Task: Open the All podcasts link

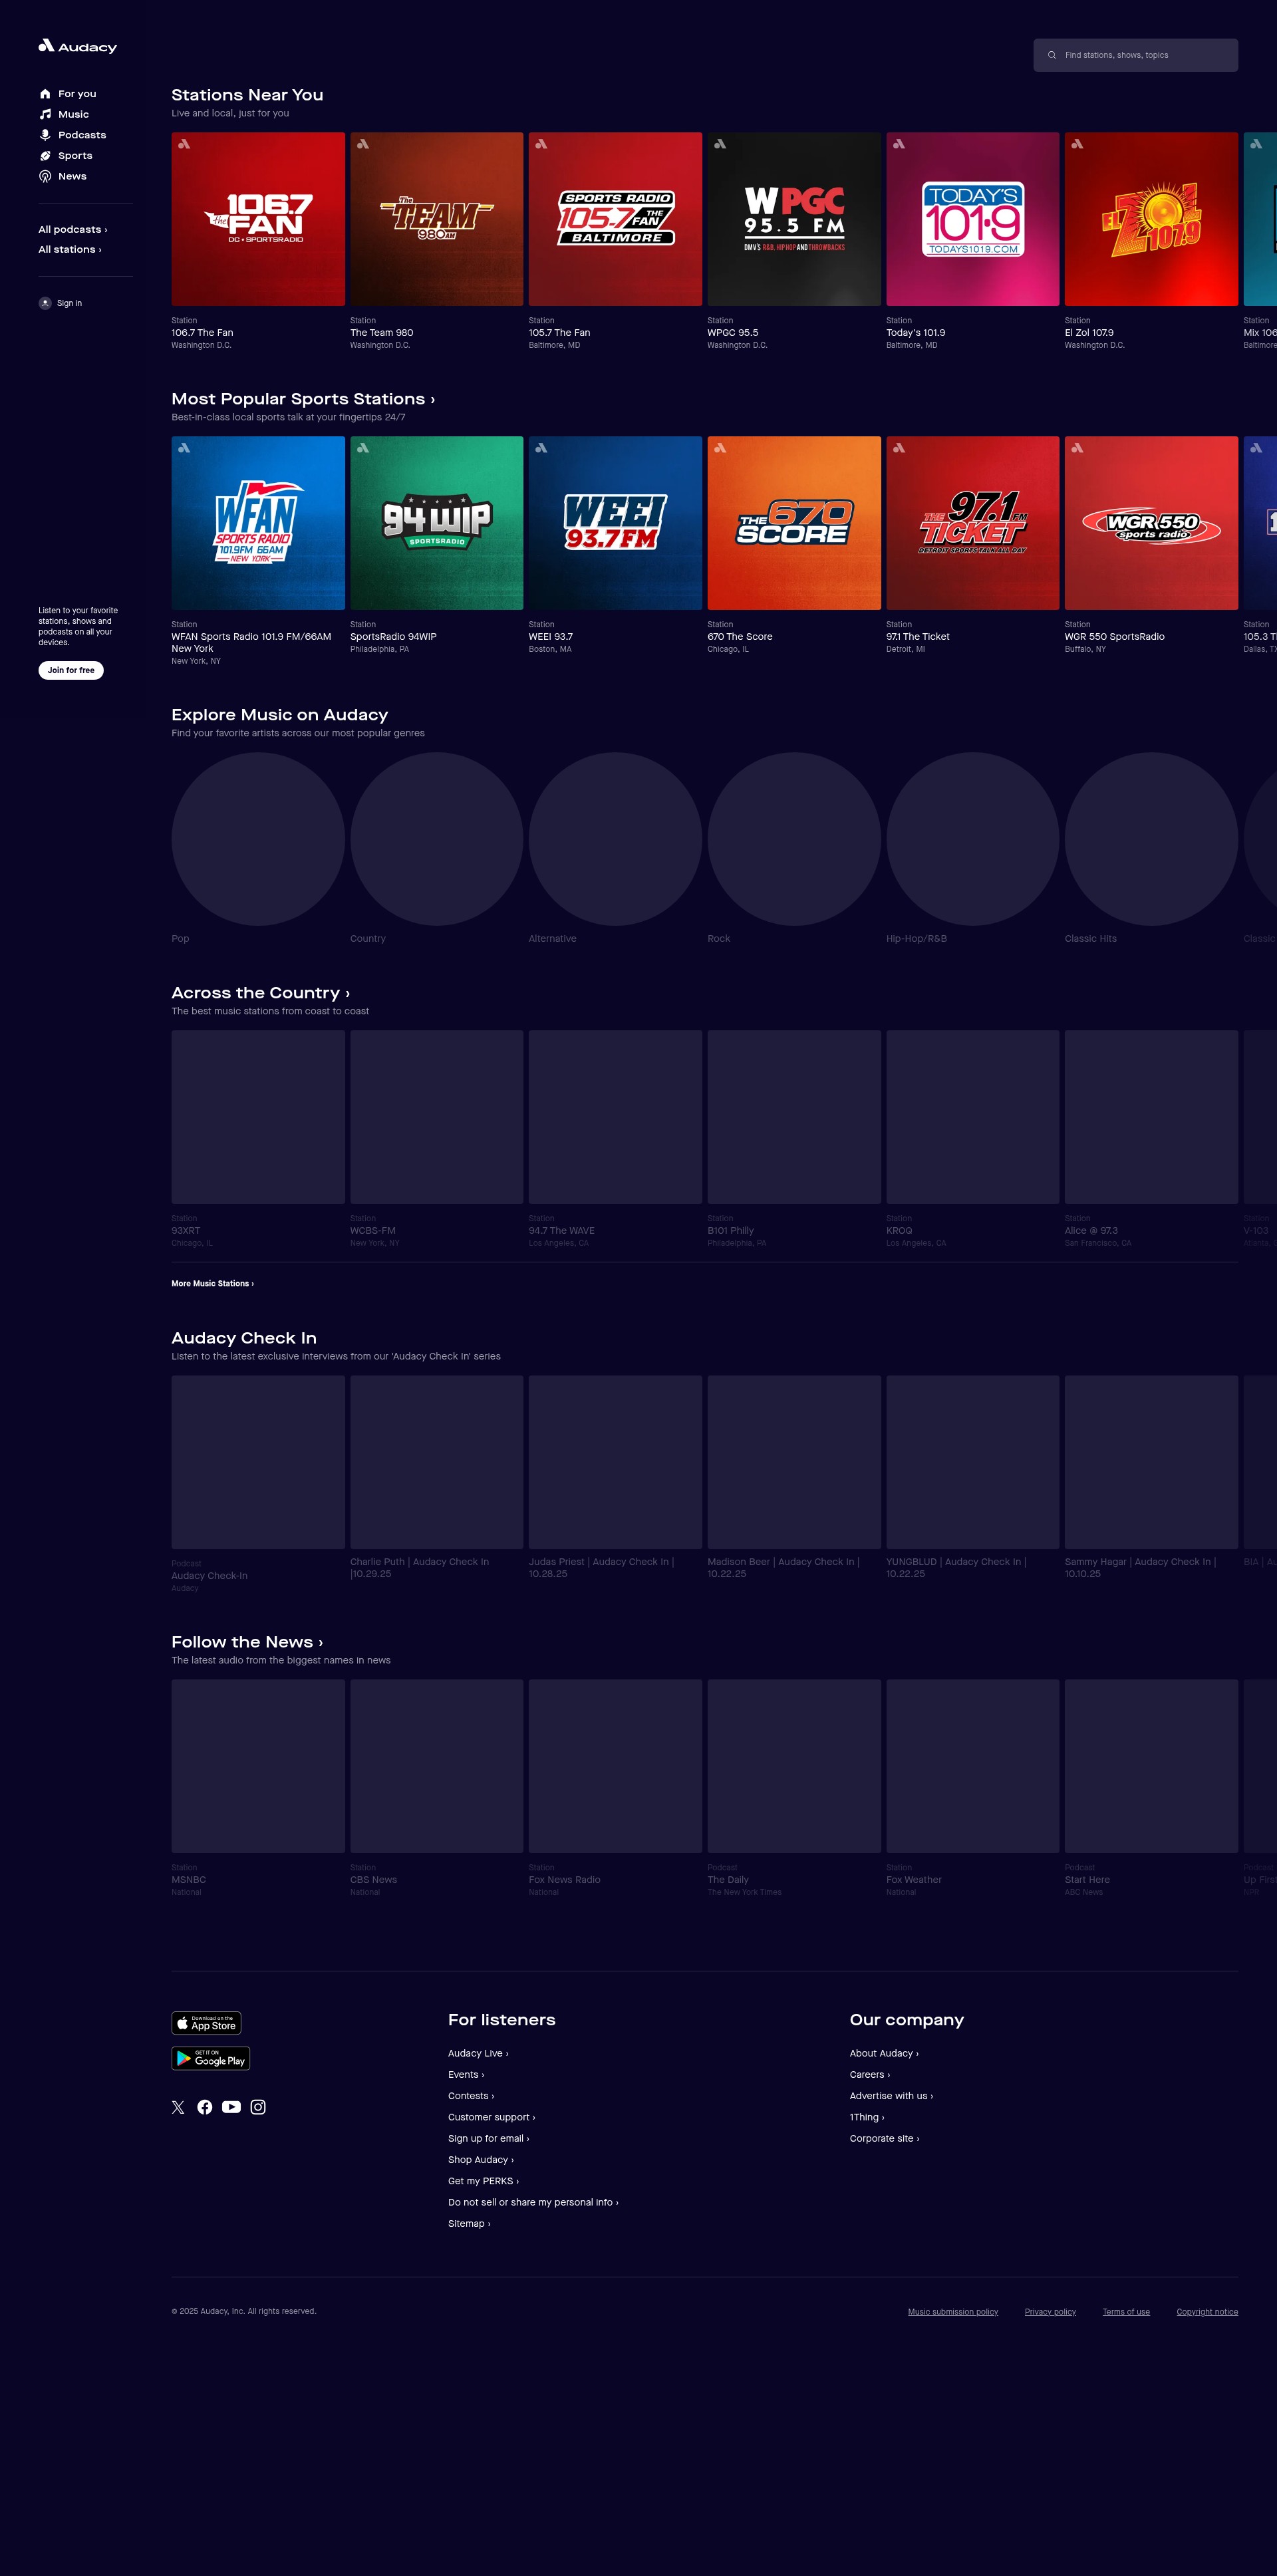Action: (x=73, y=229)
